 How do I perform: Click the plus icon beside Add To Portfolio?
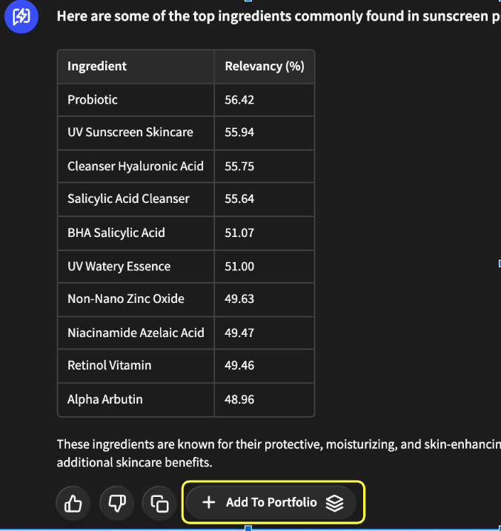pos(209,503)
